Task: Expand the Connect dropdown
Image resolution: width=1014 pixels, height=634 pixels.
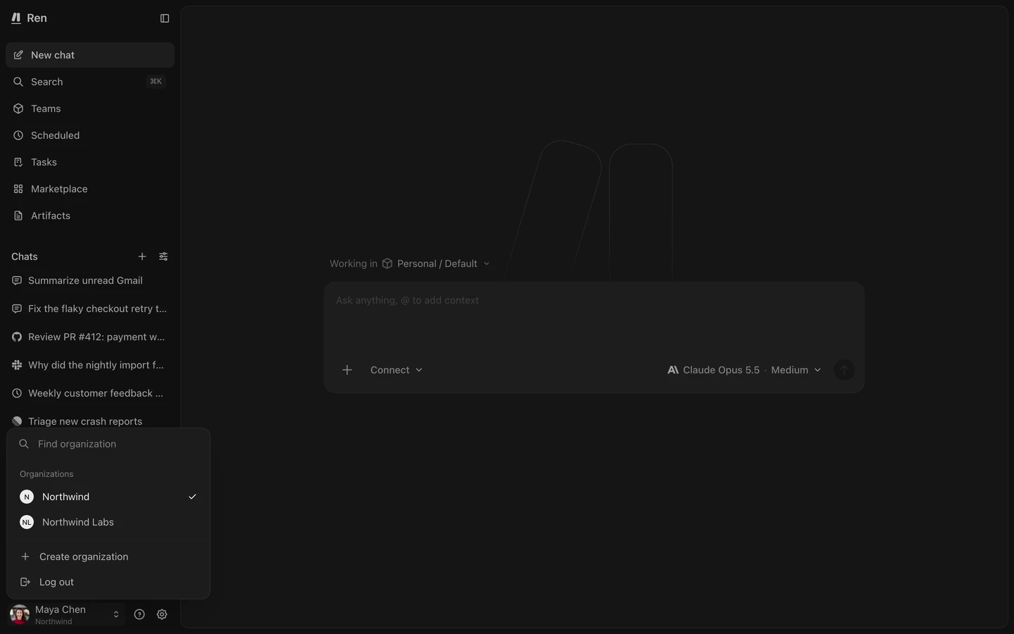Action: click(396, 370)
